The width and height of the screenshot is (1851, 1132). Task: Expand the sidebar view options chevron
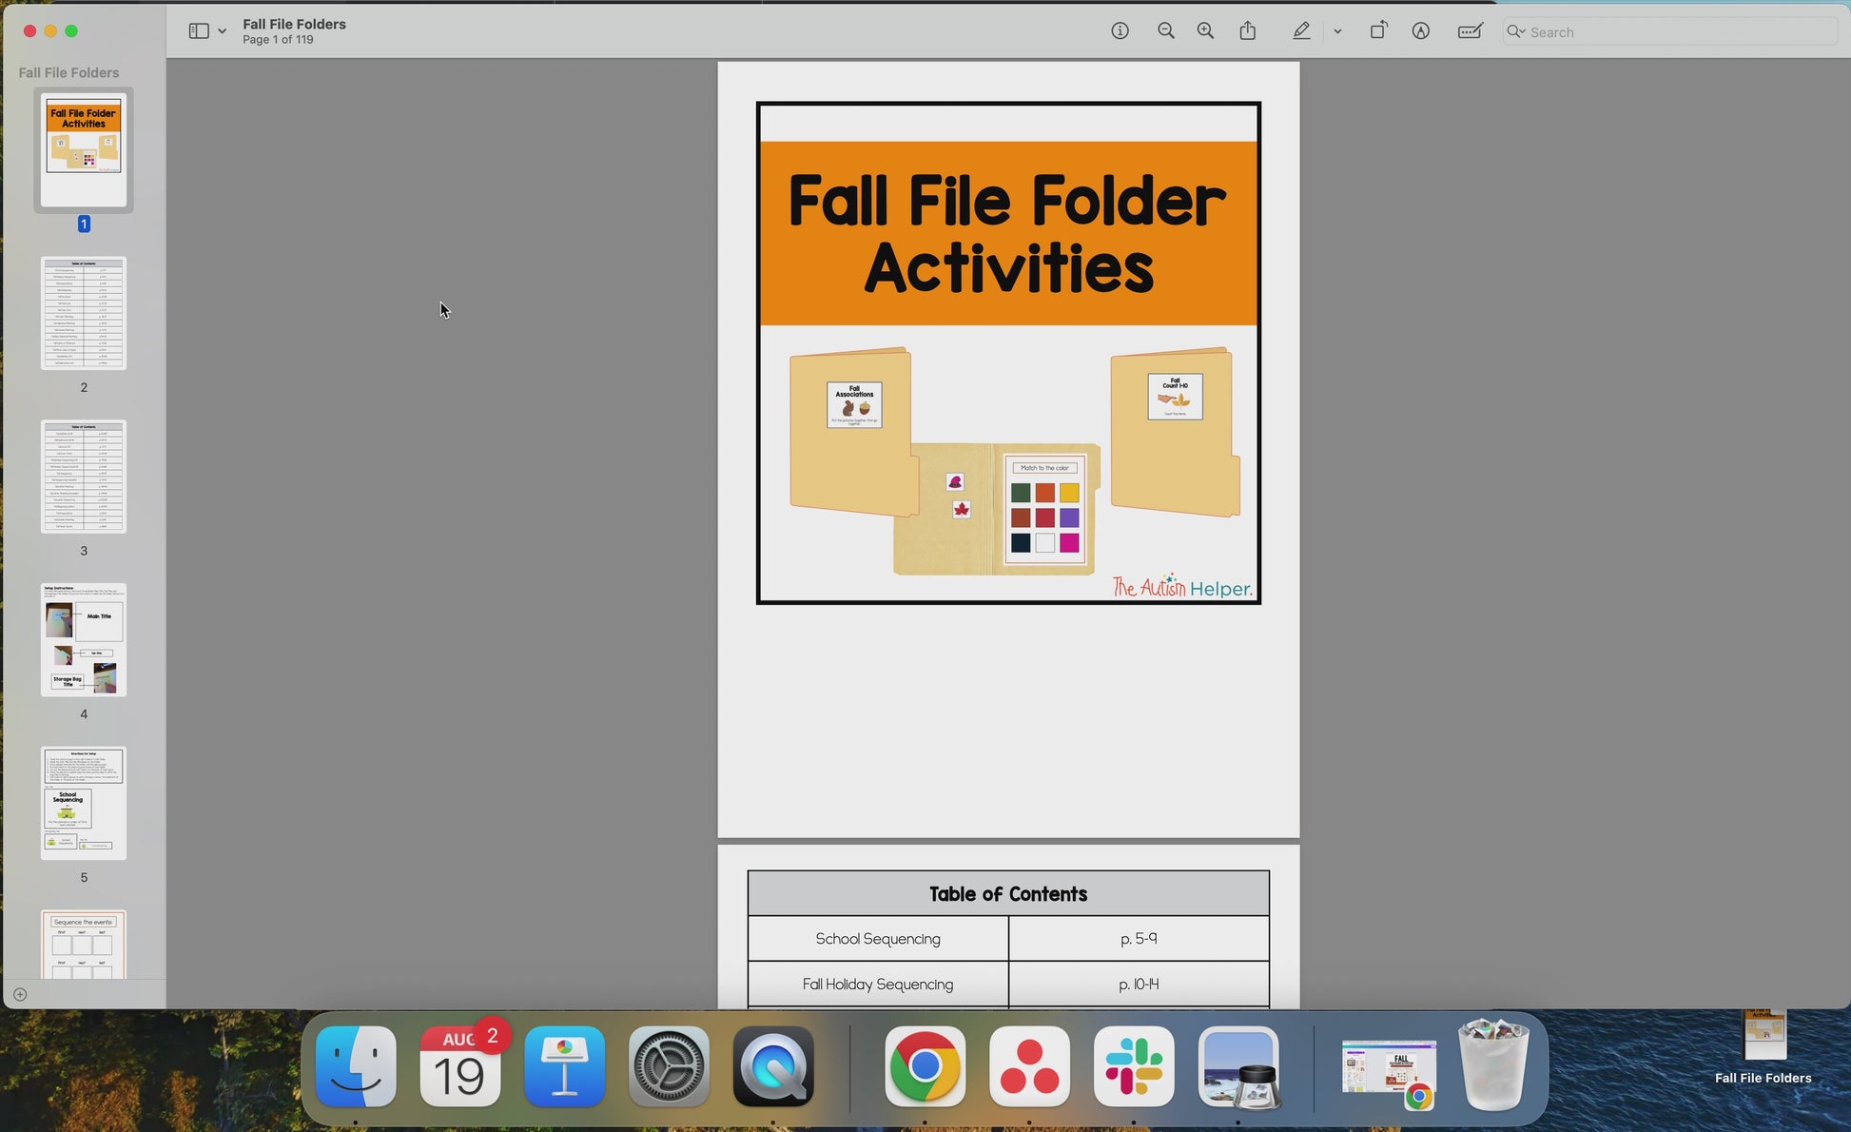(x=223, y=31)
